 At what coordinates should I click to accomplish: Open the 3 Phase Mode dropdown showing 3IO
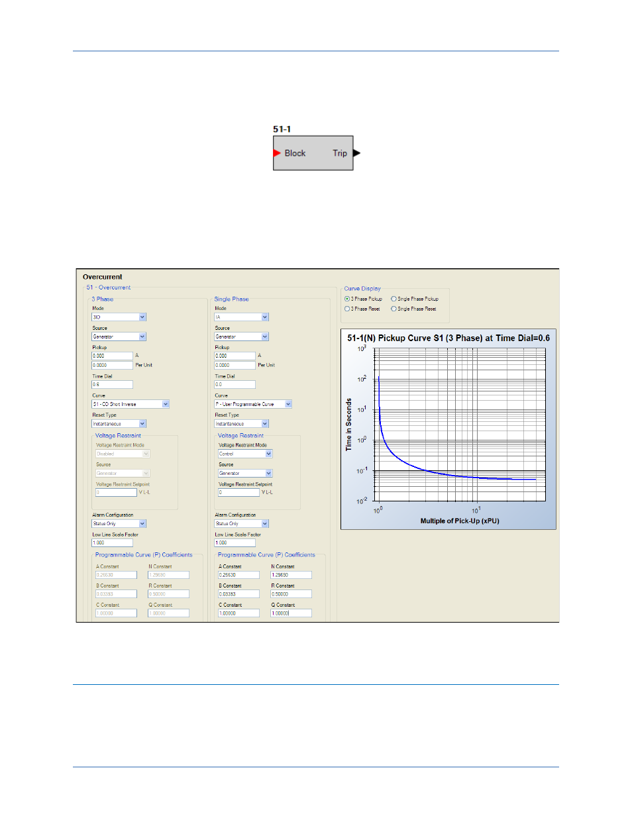pos(119,317)
